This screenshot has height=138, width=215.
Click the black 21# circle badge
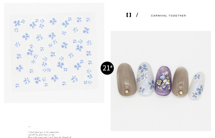point(107,68)
